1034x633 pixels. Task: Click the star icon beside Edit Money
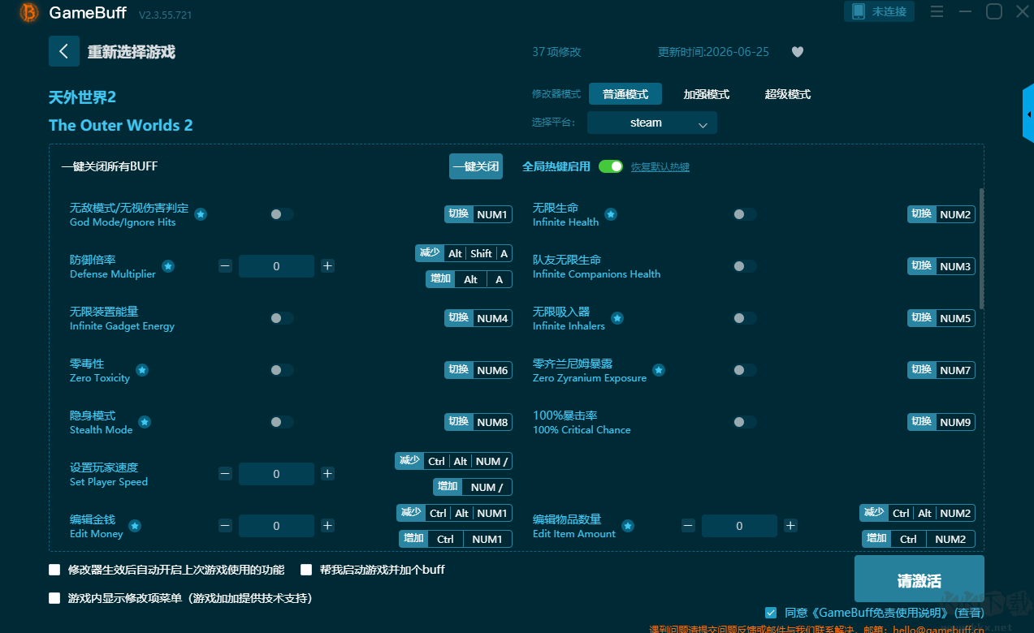point(135,526)
